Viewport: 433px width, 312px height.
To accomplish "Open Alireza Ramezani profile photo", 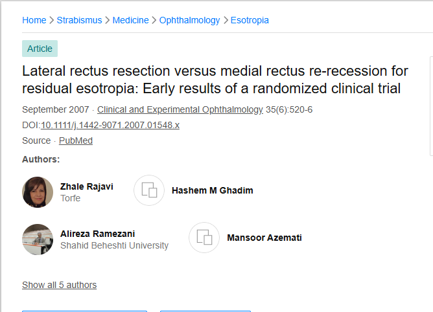I will point(38,240).
